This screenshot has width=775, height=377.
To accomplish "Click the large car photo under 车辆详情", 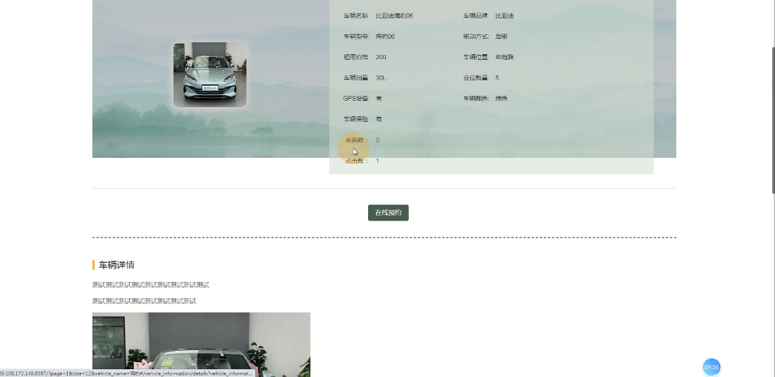I will (x=201, y=345).
